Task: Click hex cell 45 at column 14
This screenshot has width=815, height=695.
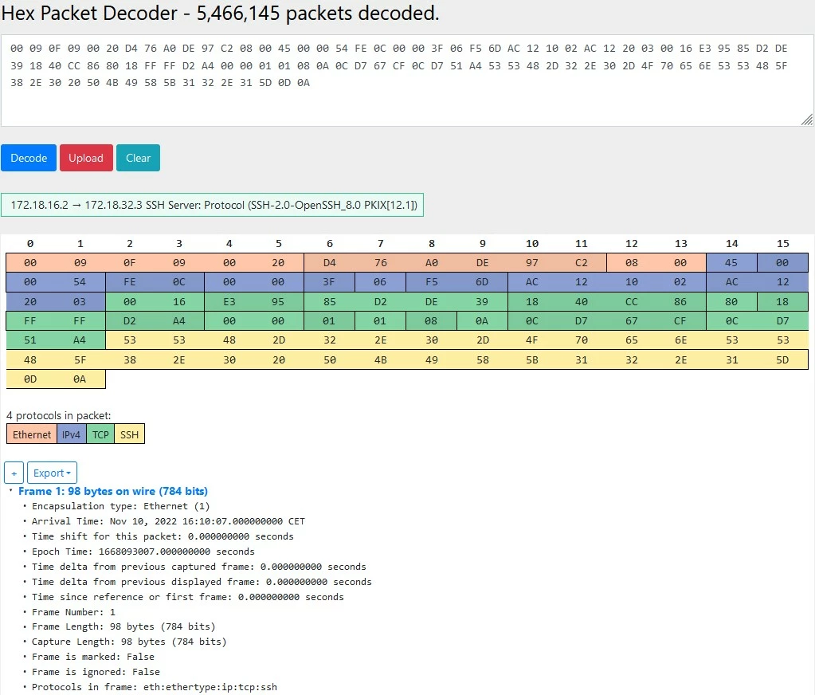Action: tap(731, 262)
